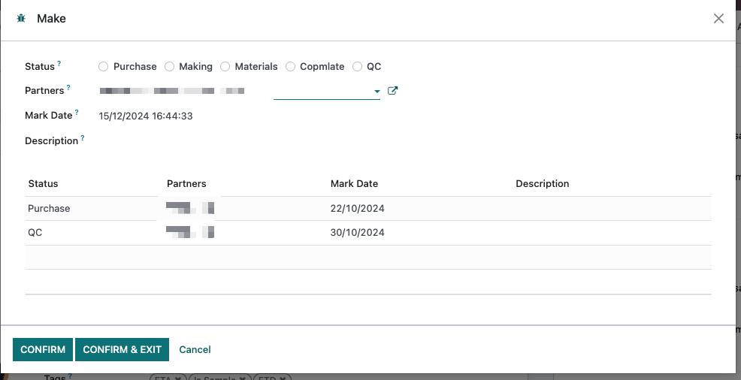Image resolution: width=741 pixels, height=380 pixels.
Task: Select the Purchase status radio button
Action: coord(103,67)
